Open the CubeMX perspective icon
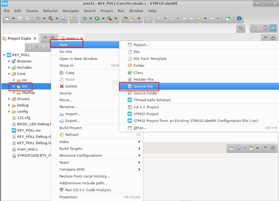 (273, 28)
